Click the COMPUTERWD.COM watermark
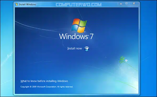Viewport: 157px width, 97px height. pos(78,5)
